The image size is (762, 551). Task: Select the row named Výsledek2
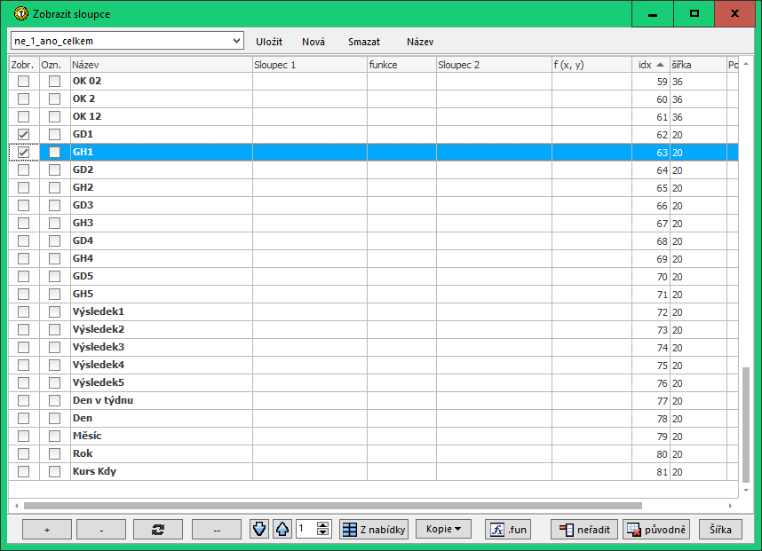(x=373, y=330)
